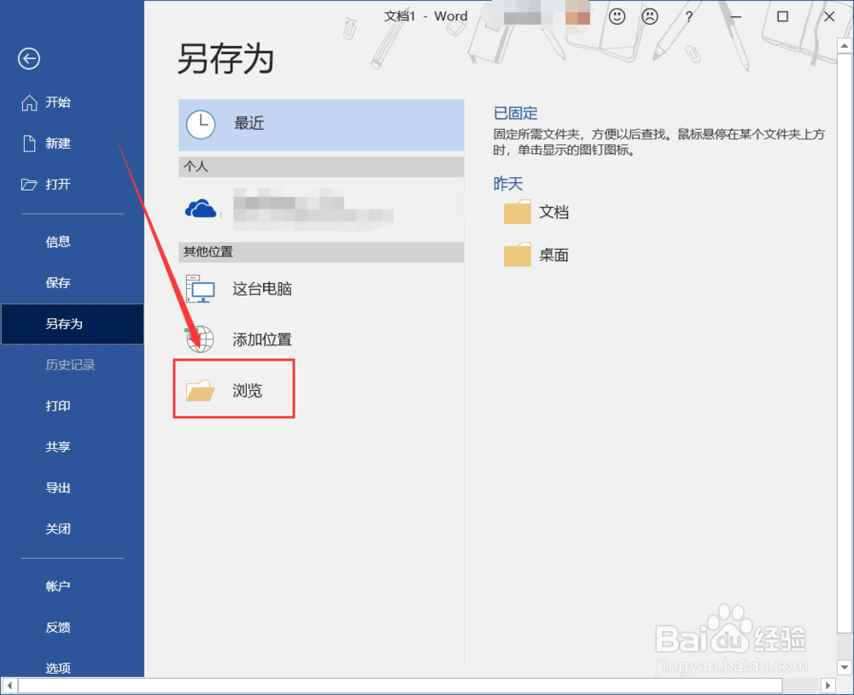Click the open folder icon for 浏览

200,391
